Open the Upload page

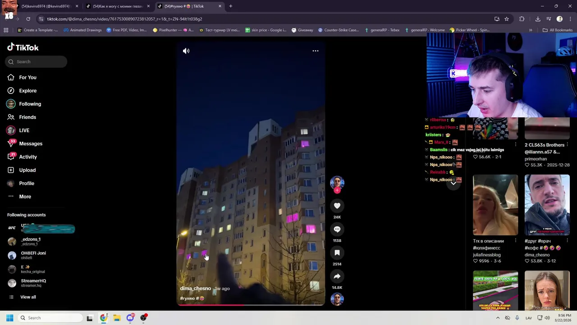(x=27, y=170)
